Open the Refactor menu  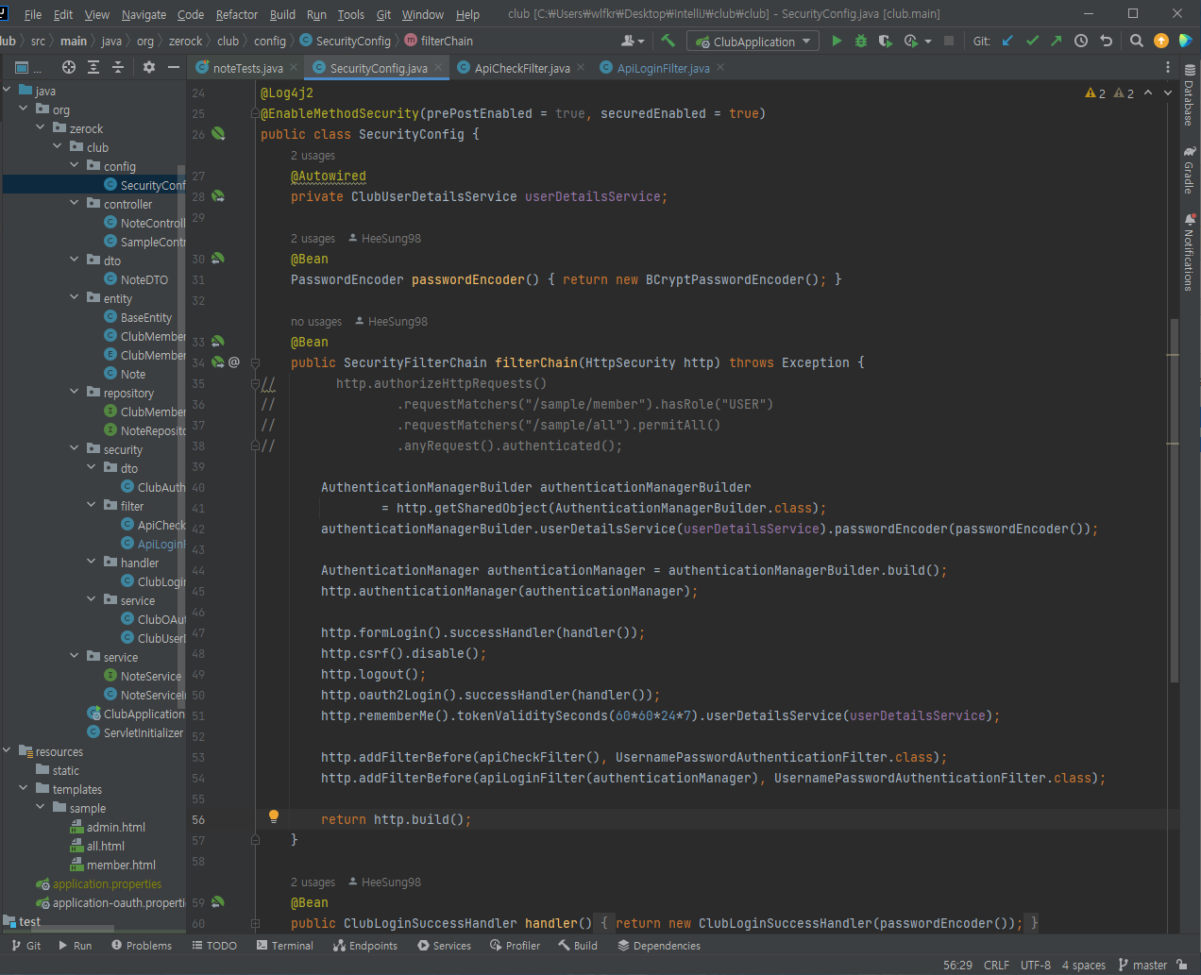coord(236,14)
